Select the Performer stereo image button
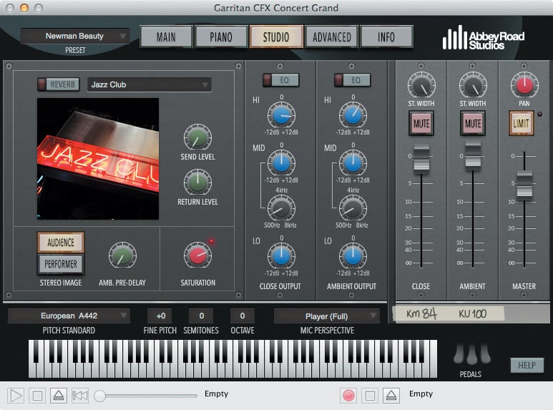Viewport: 553px width, 410px height. pos(61,264)
